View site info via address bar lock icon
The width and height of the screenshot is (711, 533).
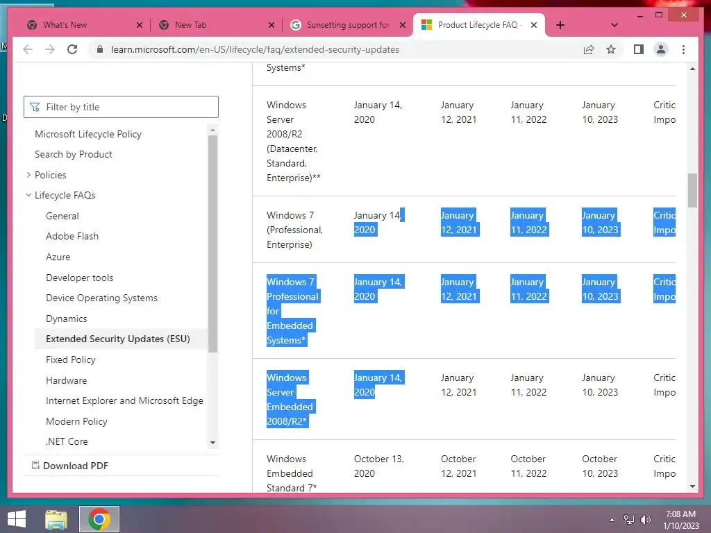point(100,49)
